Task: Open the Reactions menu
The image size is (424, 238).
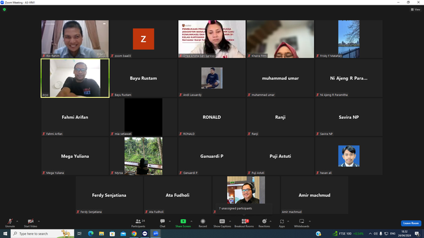Action: pos(264,223)
